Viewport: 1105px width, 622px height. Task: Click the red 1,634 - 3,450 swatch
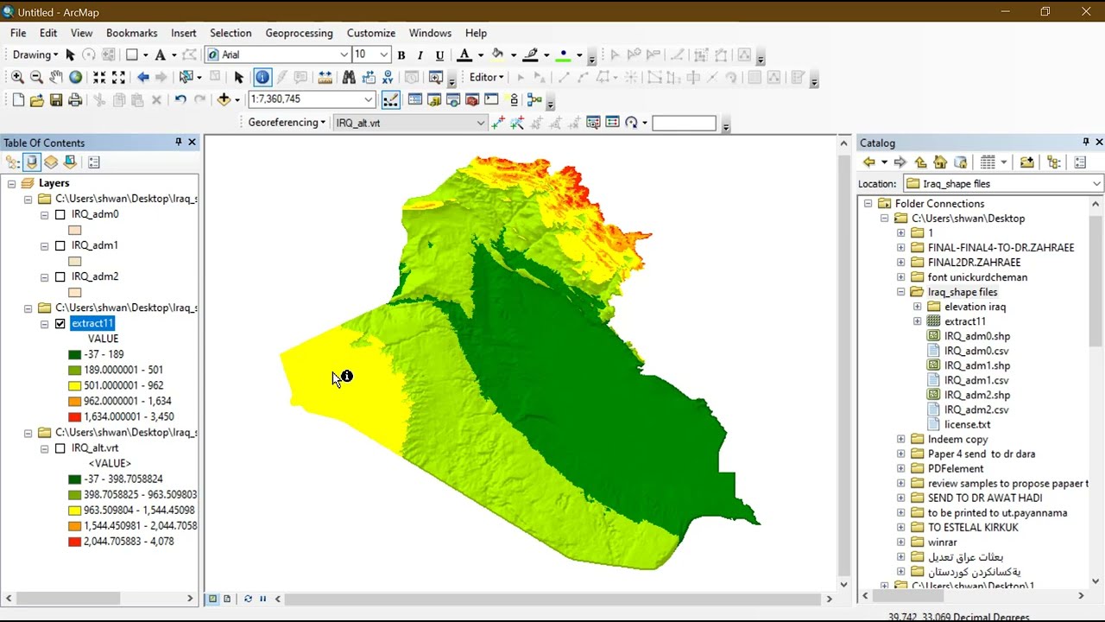click(x=74, y=416)
